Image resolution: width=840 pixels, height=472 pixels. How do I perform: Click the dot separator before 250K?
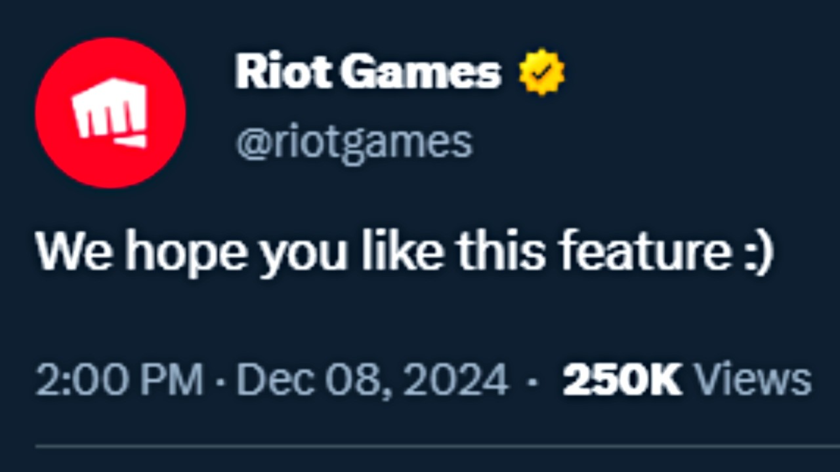[533, 381]
